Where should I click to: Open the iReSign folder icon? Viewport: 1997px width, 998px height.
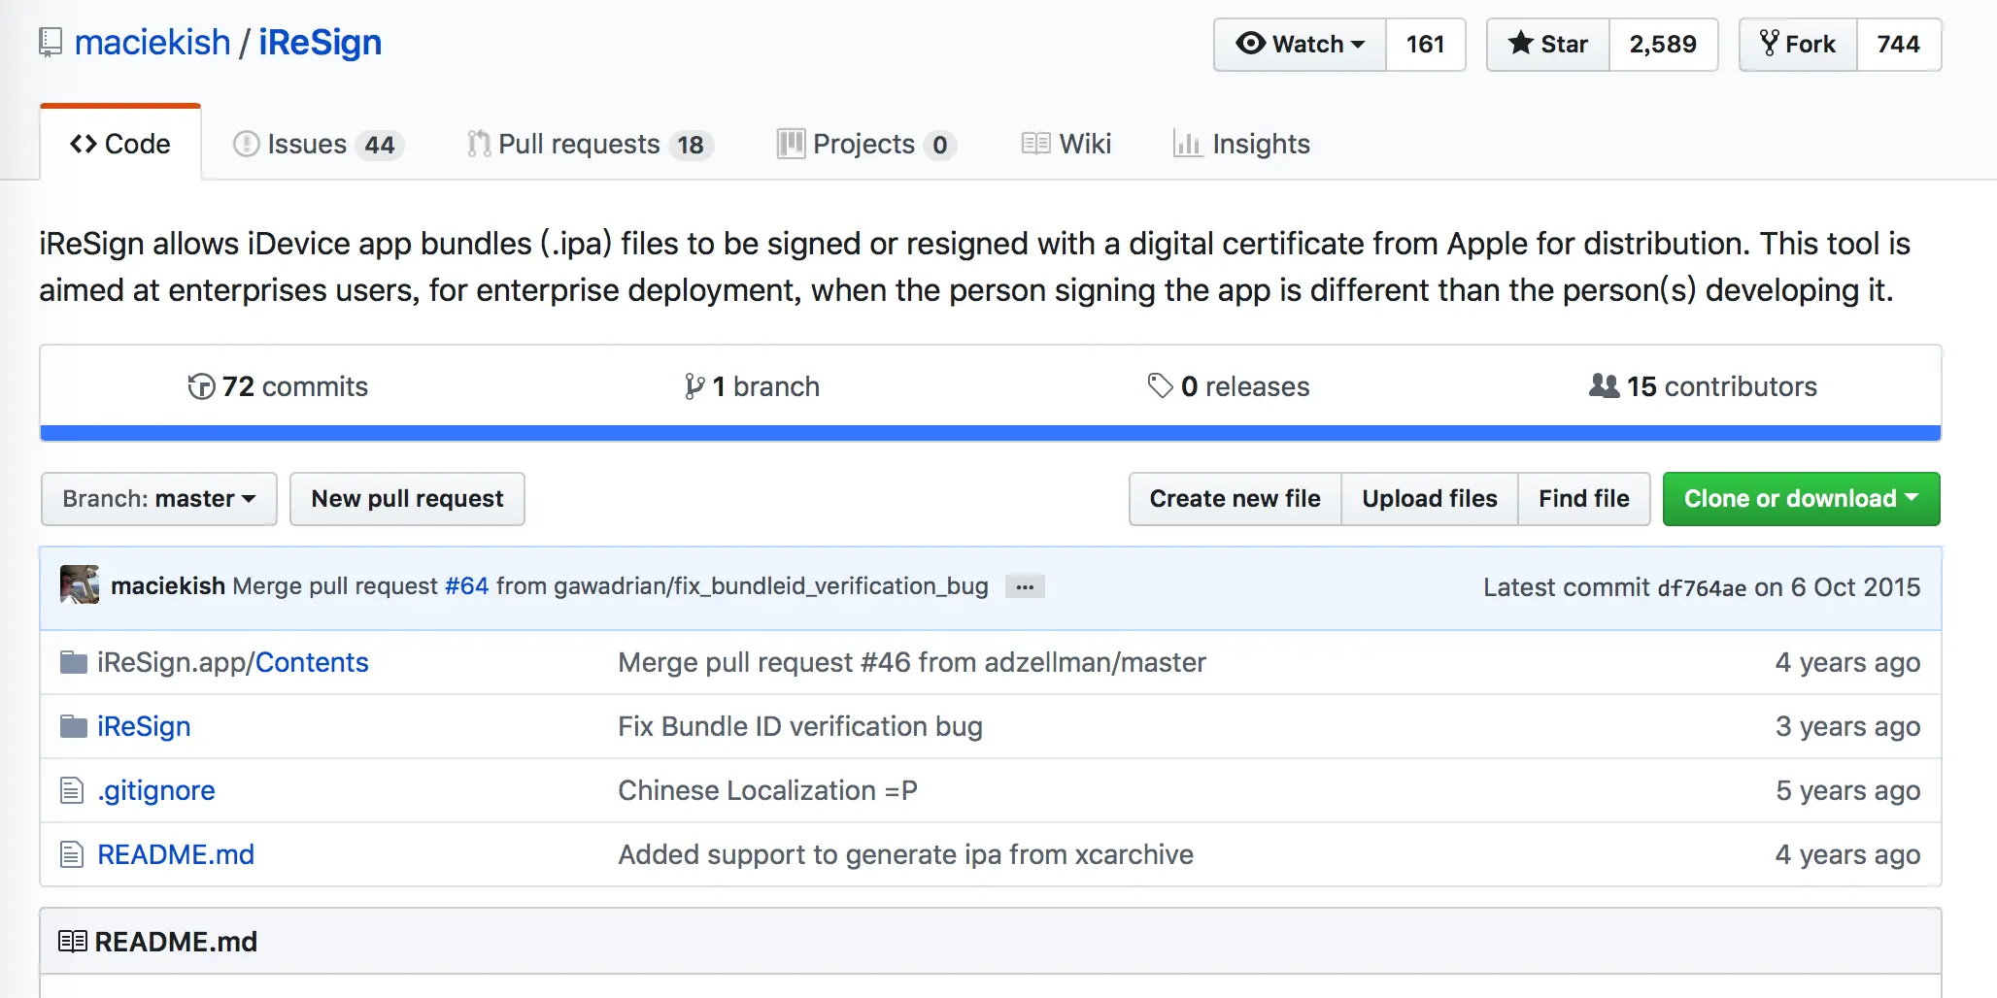click(x=74, y=726)
